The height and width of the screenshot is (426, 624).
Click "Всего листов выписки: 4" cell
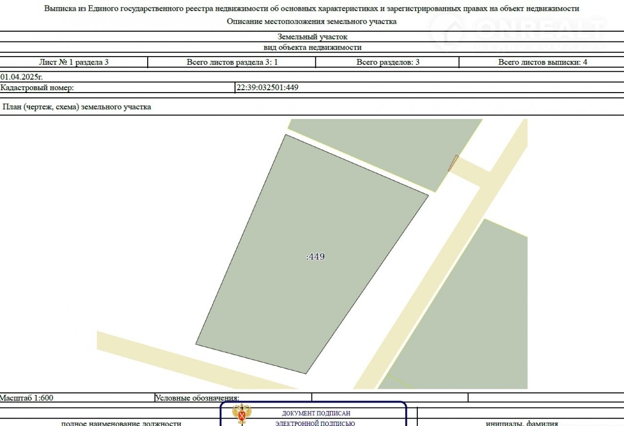coord(542,62)
